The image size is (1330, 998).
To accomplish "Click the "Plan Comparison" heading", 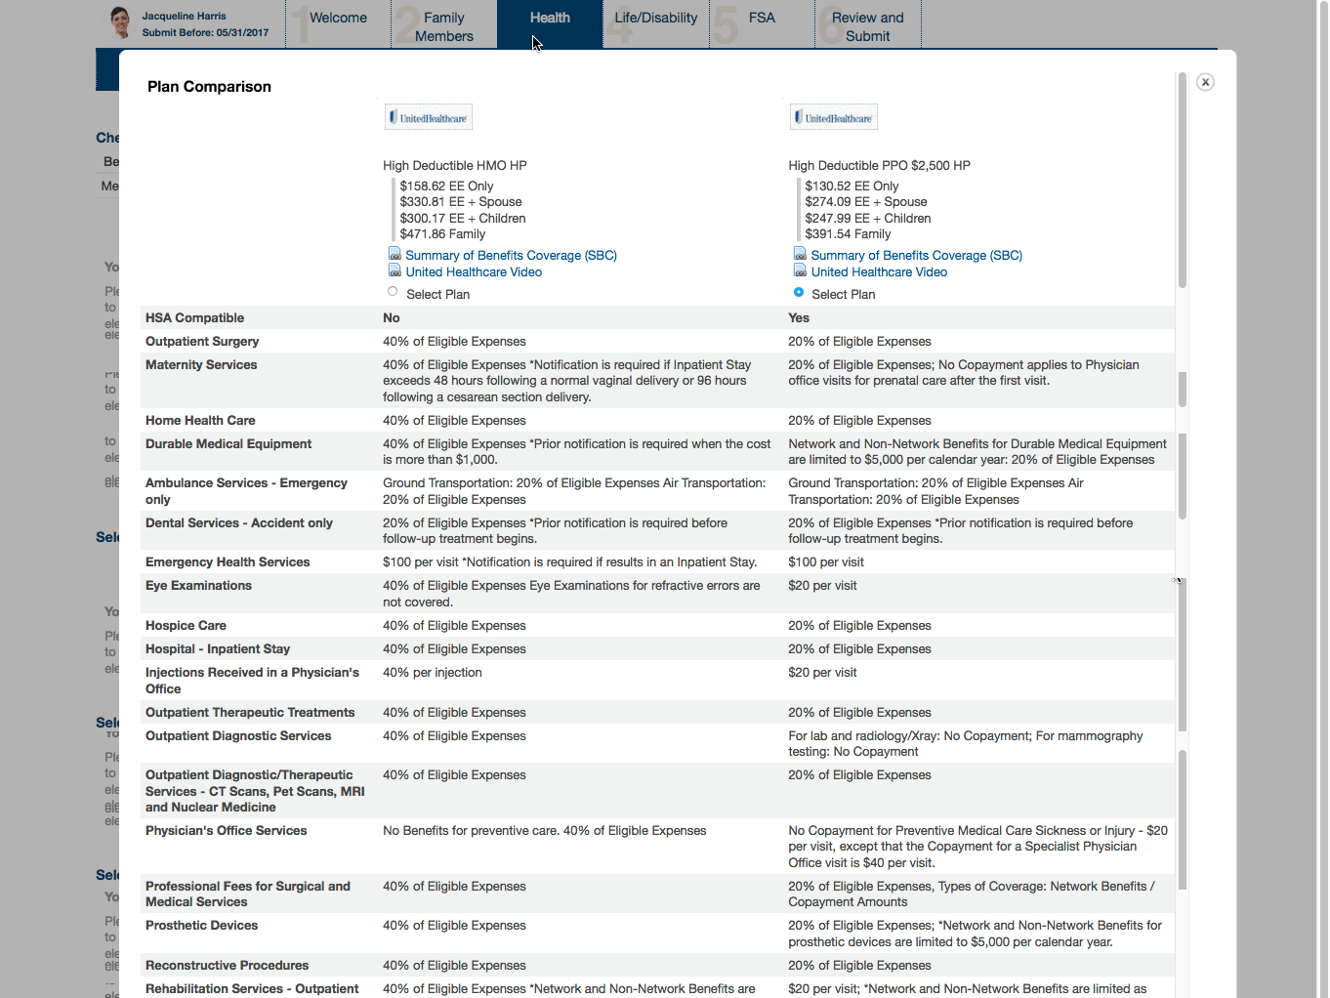I will point(209,86).
